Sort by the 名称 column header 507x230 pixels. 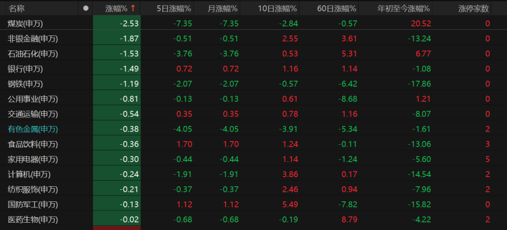[17, 9]
